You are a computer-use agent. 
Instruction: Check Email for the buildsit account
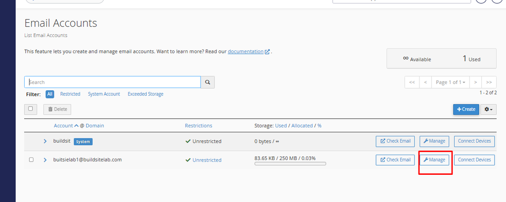[x=395, y=141]
